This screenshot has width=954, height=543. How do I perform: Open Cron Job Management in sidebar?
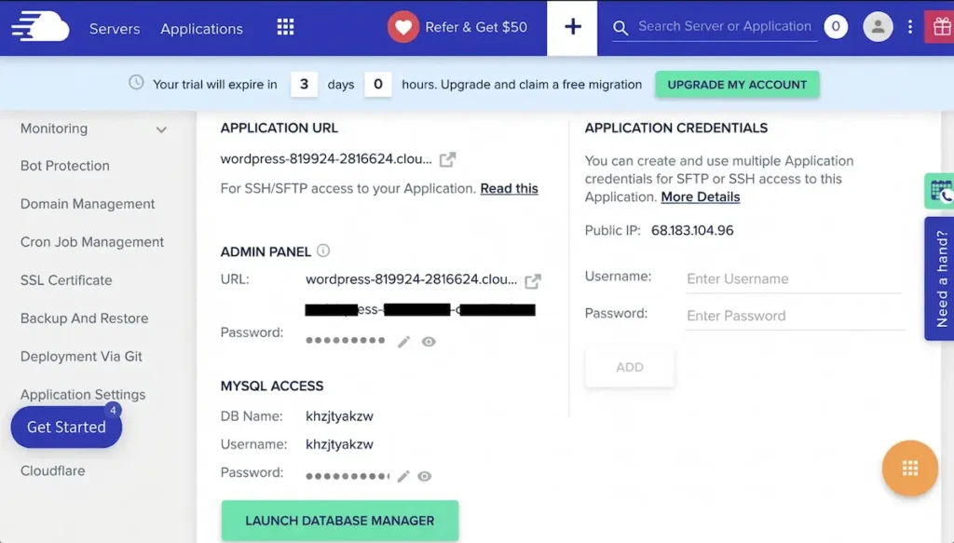pyautogui.click(x=92, y=242)
